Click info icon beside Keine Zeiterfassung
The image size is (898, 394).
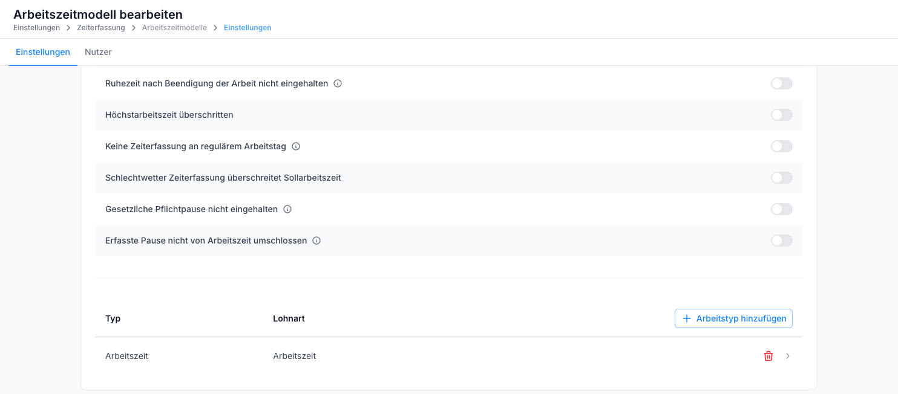click(x=296, y=146)
